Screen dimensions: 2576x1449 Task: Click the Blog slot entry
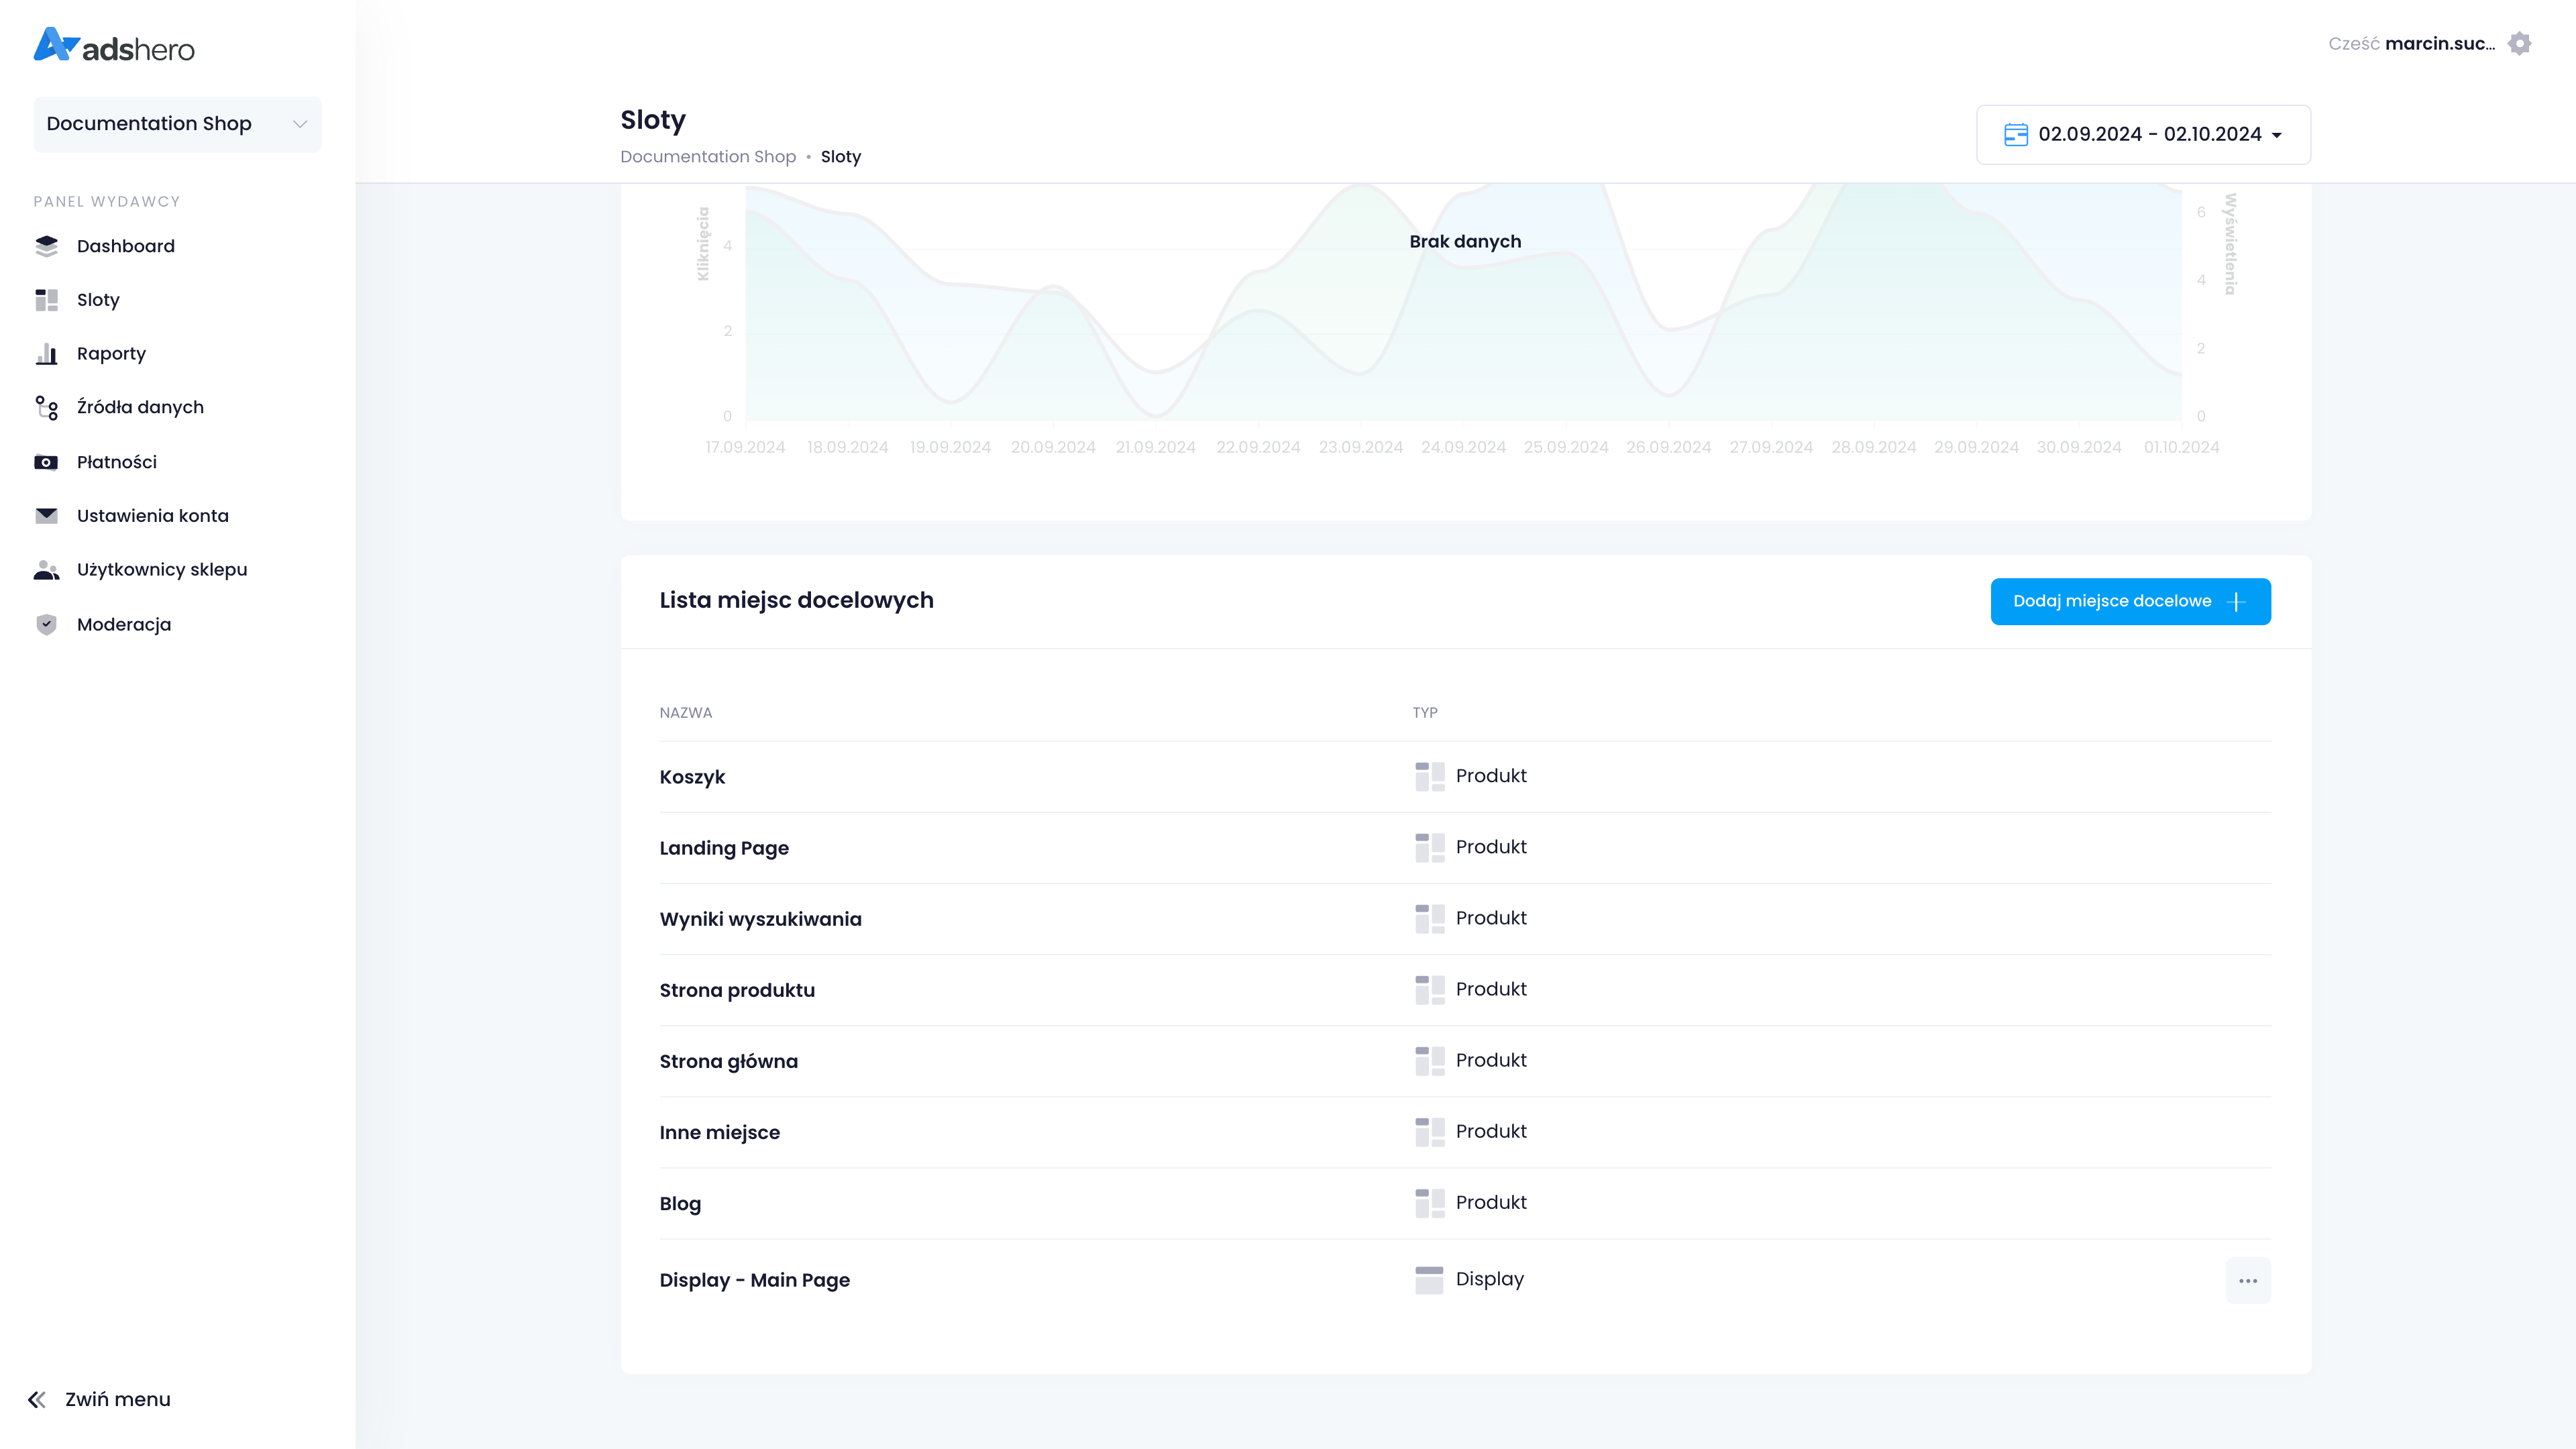(x=680, y=1204)
